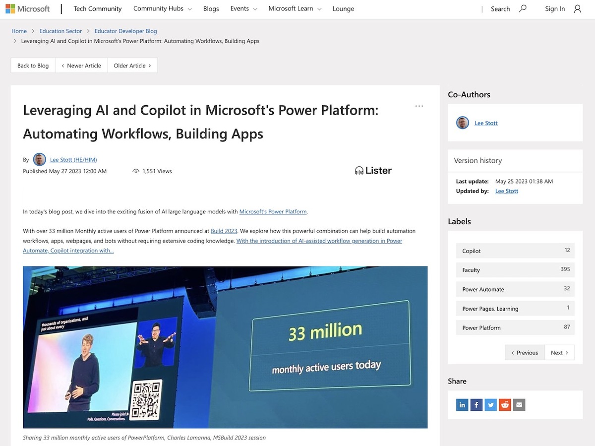This screenshot has width=595, height=446.
Task: Open the Lounge menu item
Action: (344, 9)
